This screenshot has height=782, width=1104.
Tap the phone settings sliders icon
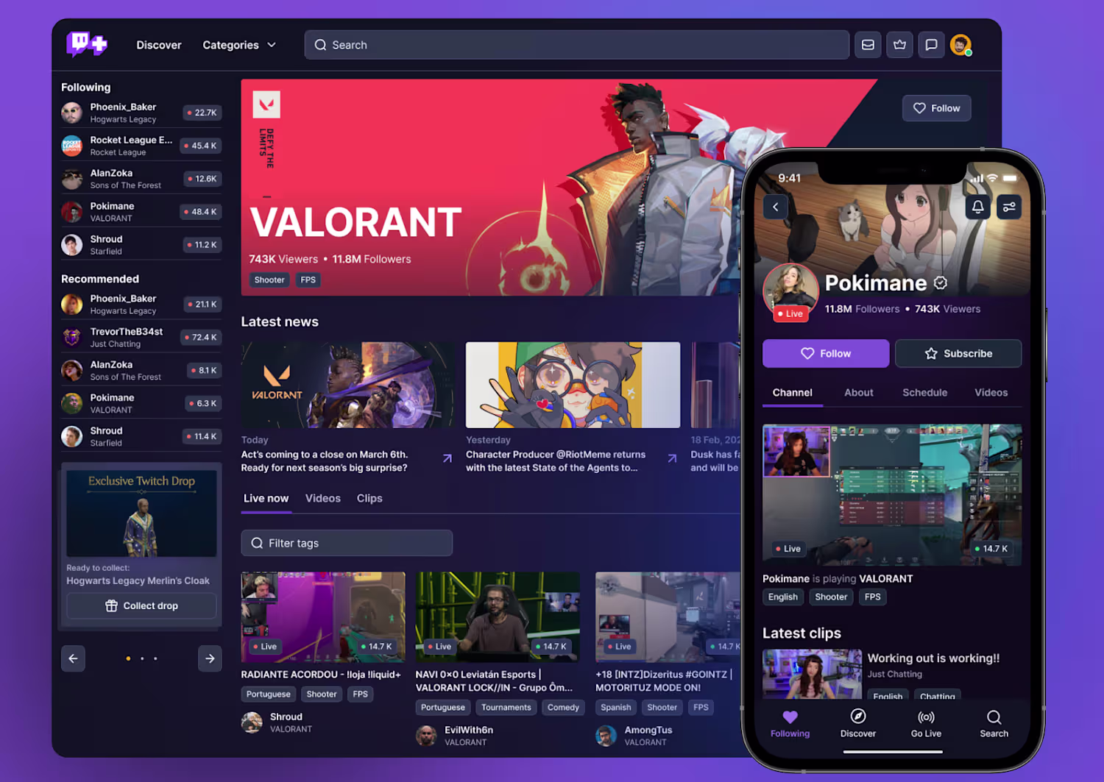(x=1009, y=207)
